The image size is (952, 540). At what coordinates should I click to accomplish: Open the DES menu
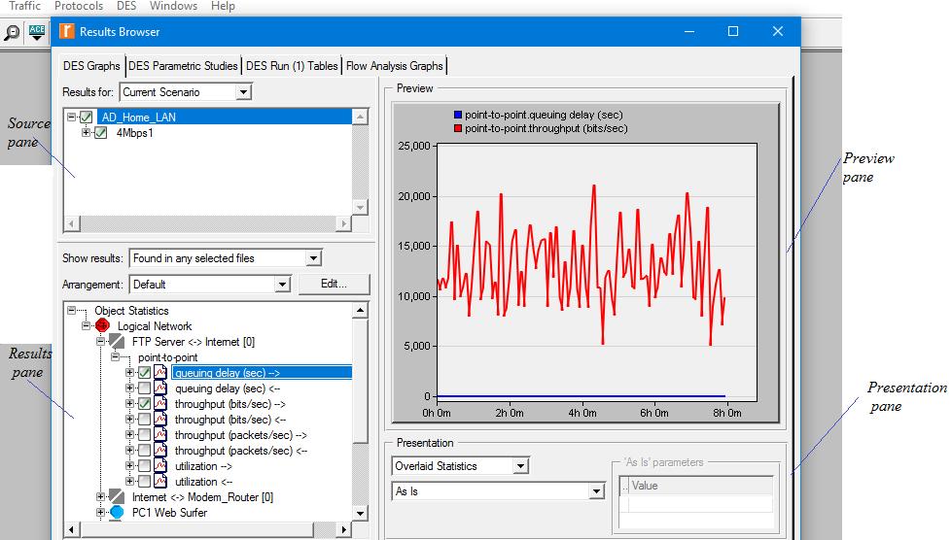[126, 6]
